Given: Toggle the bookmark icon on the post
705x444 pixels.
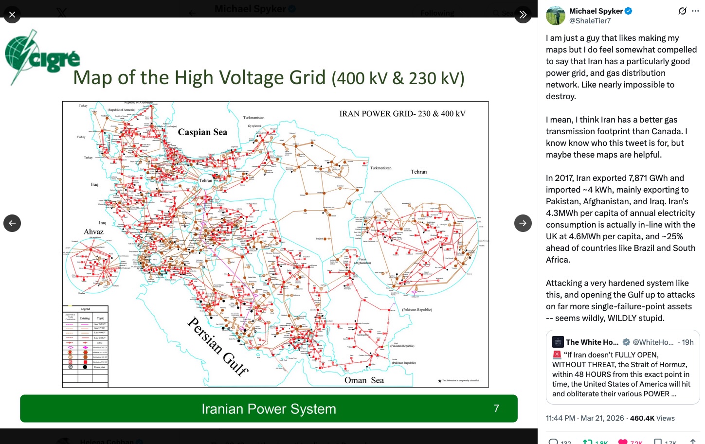Looking at the screenshot, I should pyautogui.click(x=658, y=442).
